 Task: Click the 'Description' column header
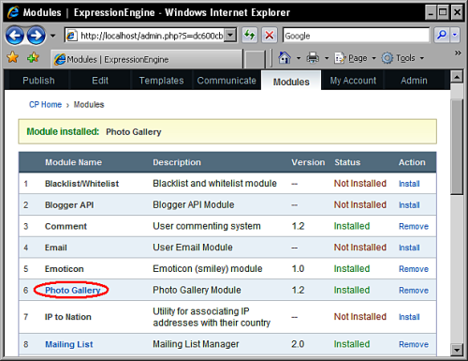pyautogui.click(x=177, y=162)
